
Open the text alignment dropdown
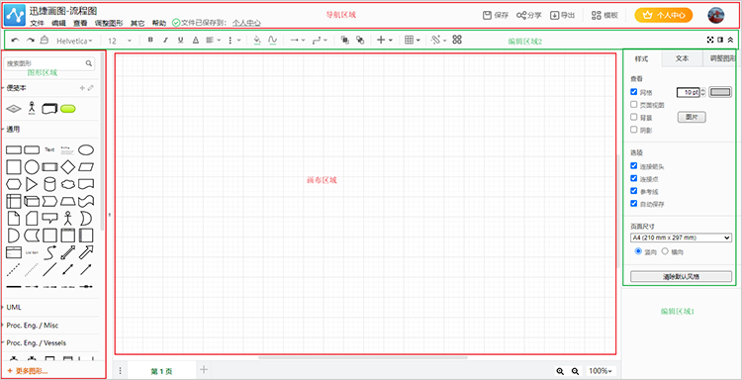213,41
